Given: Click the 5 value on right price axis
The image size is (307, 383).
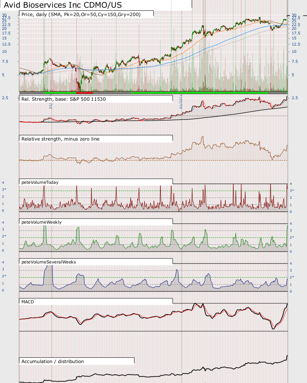Looking at the screenshot, I should pos(293,75).
